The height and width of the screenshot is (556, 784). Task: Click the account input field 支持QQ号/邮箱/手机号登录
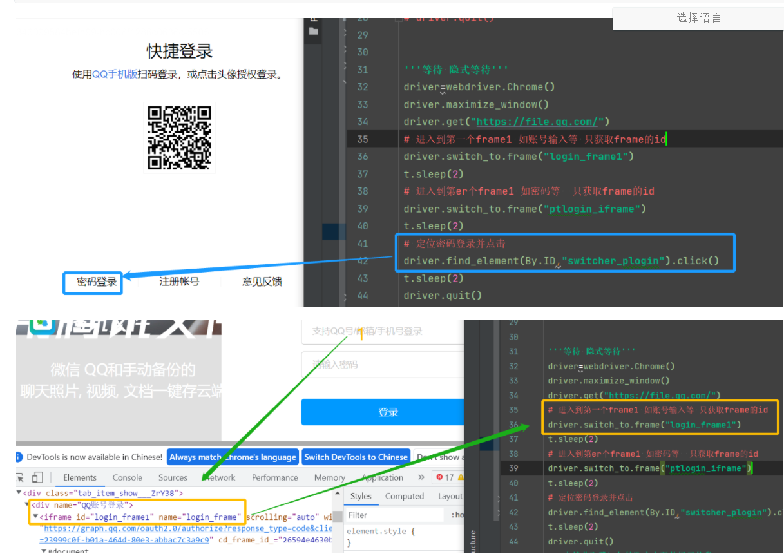[x=382, y=331]
